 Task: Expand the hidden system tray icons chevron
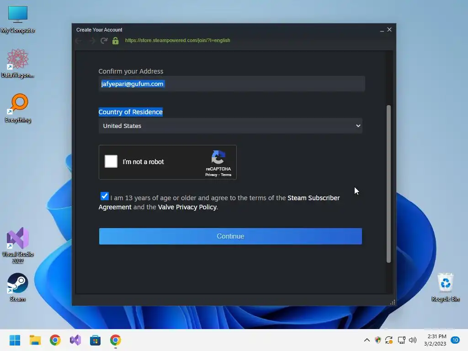(x=367, y=340)
